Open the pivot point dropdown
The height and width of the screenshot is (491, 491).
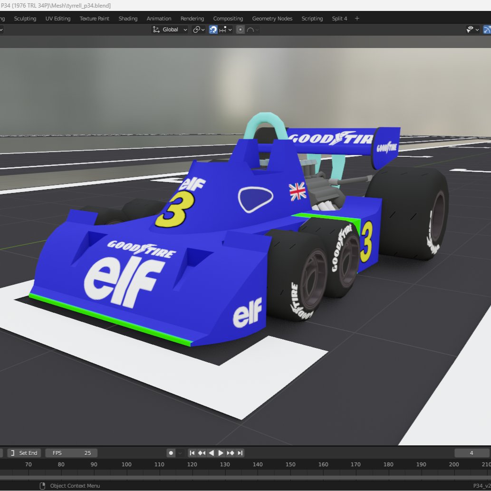click(x=199, y=29)
